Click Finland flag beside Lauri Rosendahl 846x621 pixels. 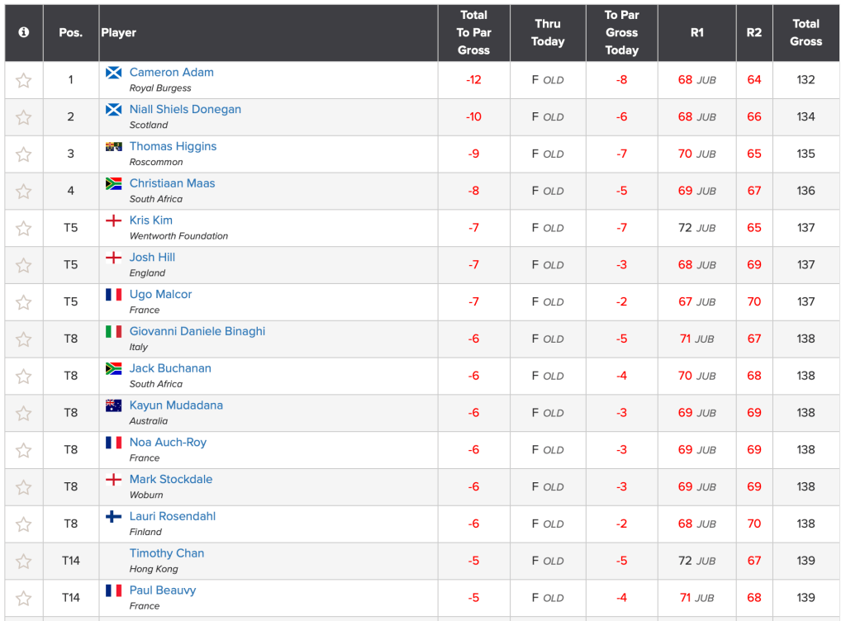click(x=114, y=516)
